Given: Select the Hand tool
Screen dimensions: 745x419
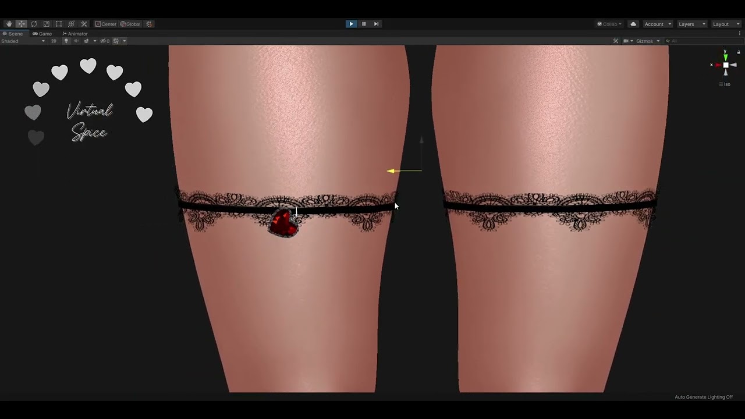Looking at the screenshot, I should (x=9, y=24).
